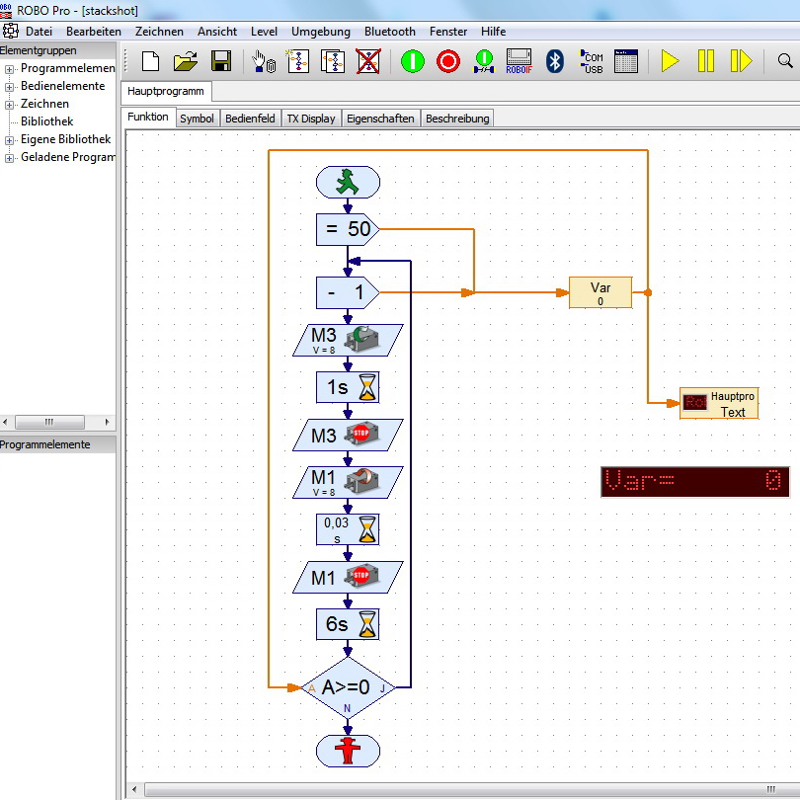The height and width of the screenshot is (800, 800).
Task: Switch to the Symbol tab
Action: (197, 119)
